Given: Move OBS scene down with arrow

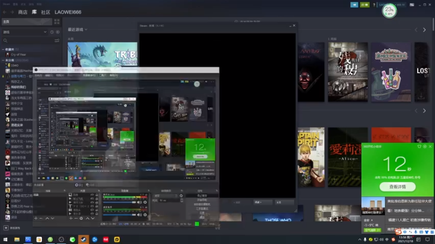Looking at the screenshot, I should pos(52,219).
